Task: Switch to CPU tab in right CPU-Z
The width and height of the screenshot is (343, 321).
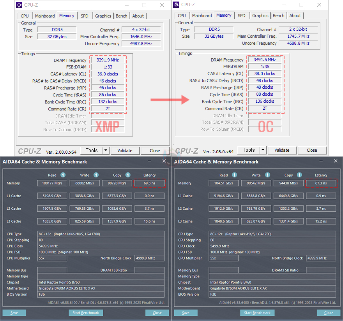Action: (182, 16)
